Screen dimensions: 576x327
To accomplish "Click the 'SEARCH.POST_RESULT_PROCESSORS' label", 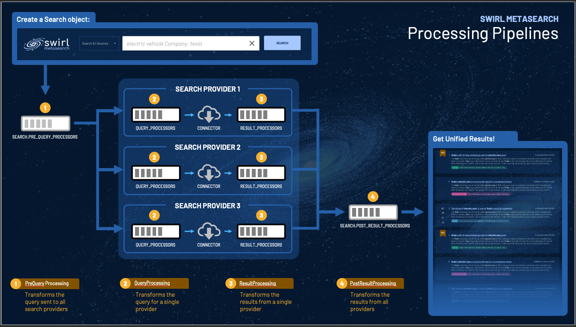I will pyautogui.click(x=375, y=225).
